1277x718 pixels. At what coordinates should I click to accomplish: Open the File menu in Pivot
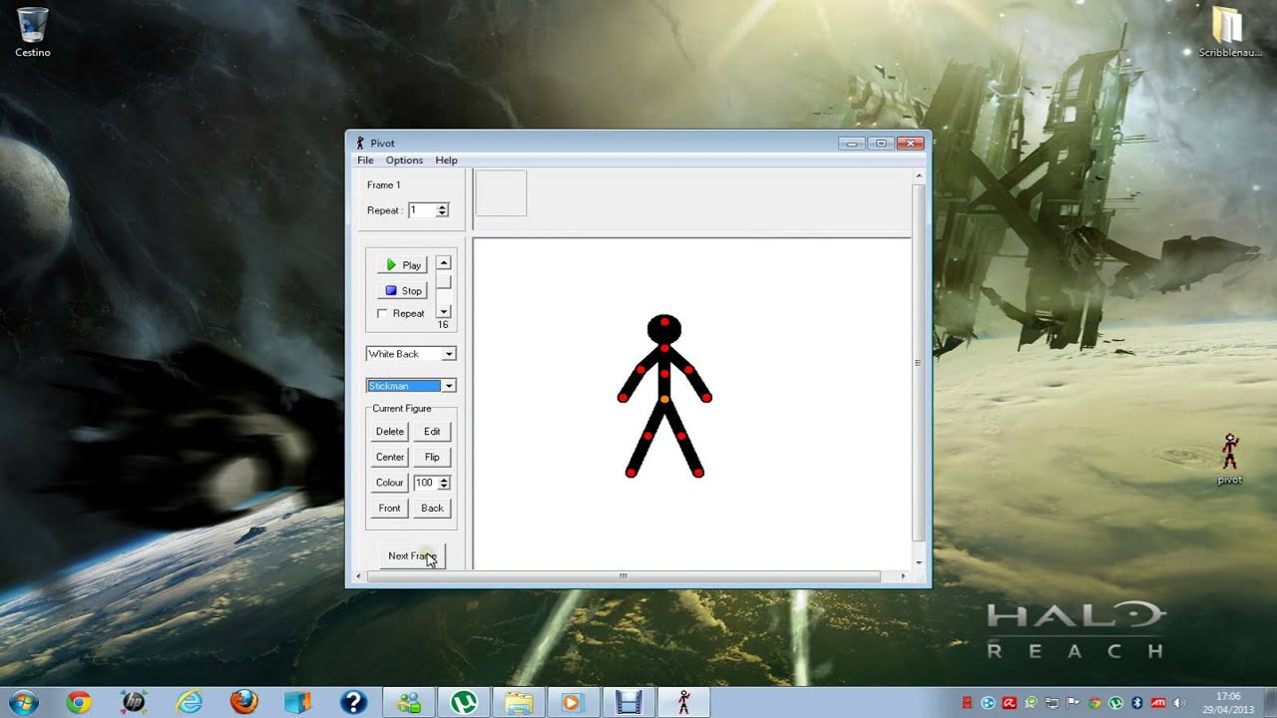coord(365,160)
